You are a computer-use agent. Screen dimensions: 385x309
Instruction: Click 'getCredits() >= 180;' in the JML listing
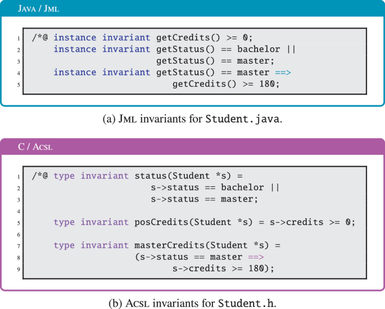[x=225, y=84]
